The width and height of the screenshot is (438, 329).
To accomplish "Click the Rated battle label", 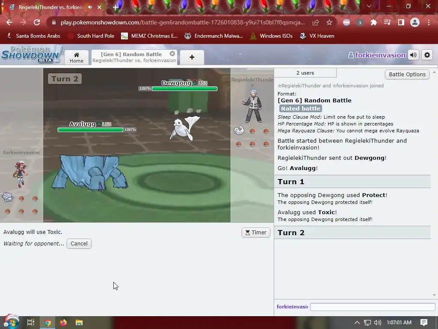I will [x=301, y=108].
